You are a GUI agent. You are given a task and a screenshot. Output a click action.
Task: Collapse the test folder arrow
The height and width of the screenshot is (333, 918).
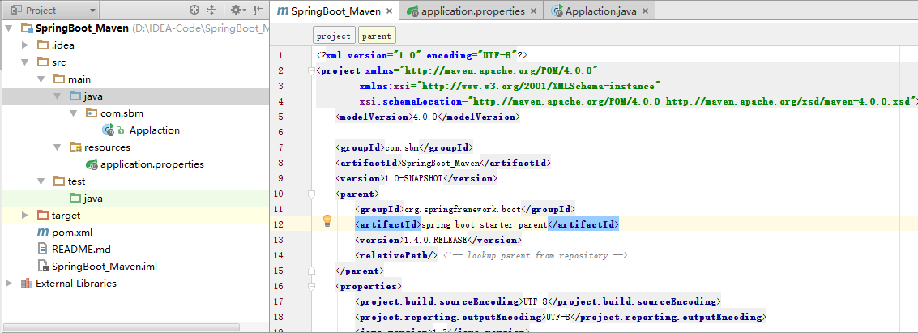tap(41, 181)
